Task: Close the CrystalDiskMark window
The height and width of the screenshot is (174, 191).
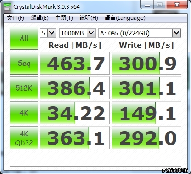Action: [x=177, y=5]
